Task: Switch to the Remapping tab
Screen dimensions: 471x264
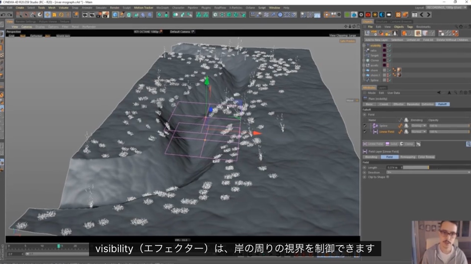Action: pyautogui.click(x=408, y=157)
